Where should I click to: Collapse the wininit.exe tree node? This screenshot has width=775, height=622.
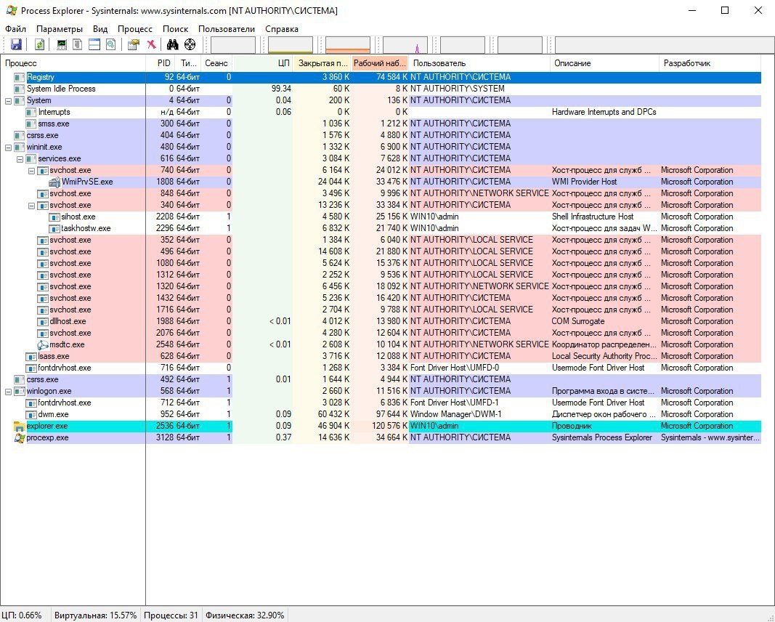[x=8, y=147]
